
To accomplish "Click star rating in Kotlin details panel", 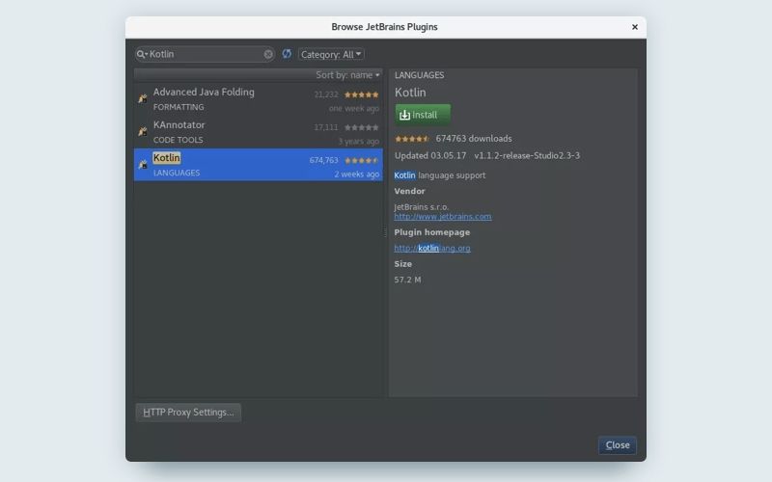I will coord(412,139).
